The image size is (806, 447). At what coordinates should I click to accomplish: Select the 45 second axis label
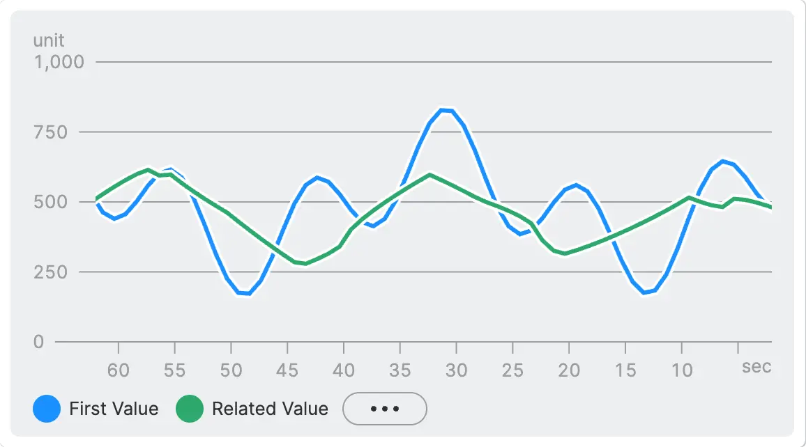click(287, 370)
